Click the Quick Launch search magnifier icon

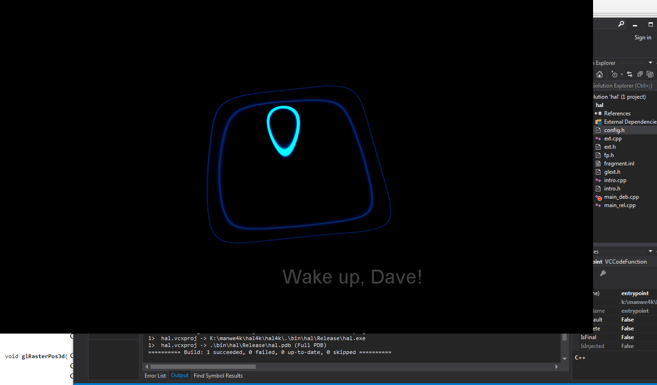pyautogui.click(x=621, y=24)
